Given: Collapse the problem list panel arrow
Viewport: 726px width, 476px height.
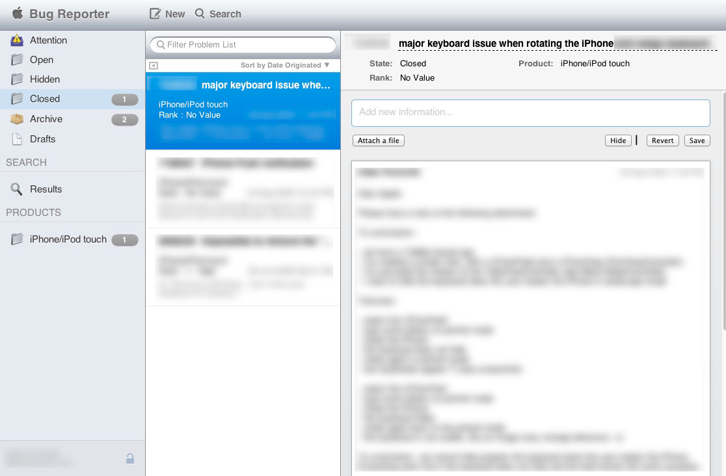Looking at the screenshot, I should coord(154,66).
